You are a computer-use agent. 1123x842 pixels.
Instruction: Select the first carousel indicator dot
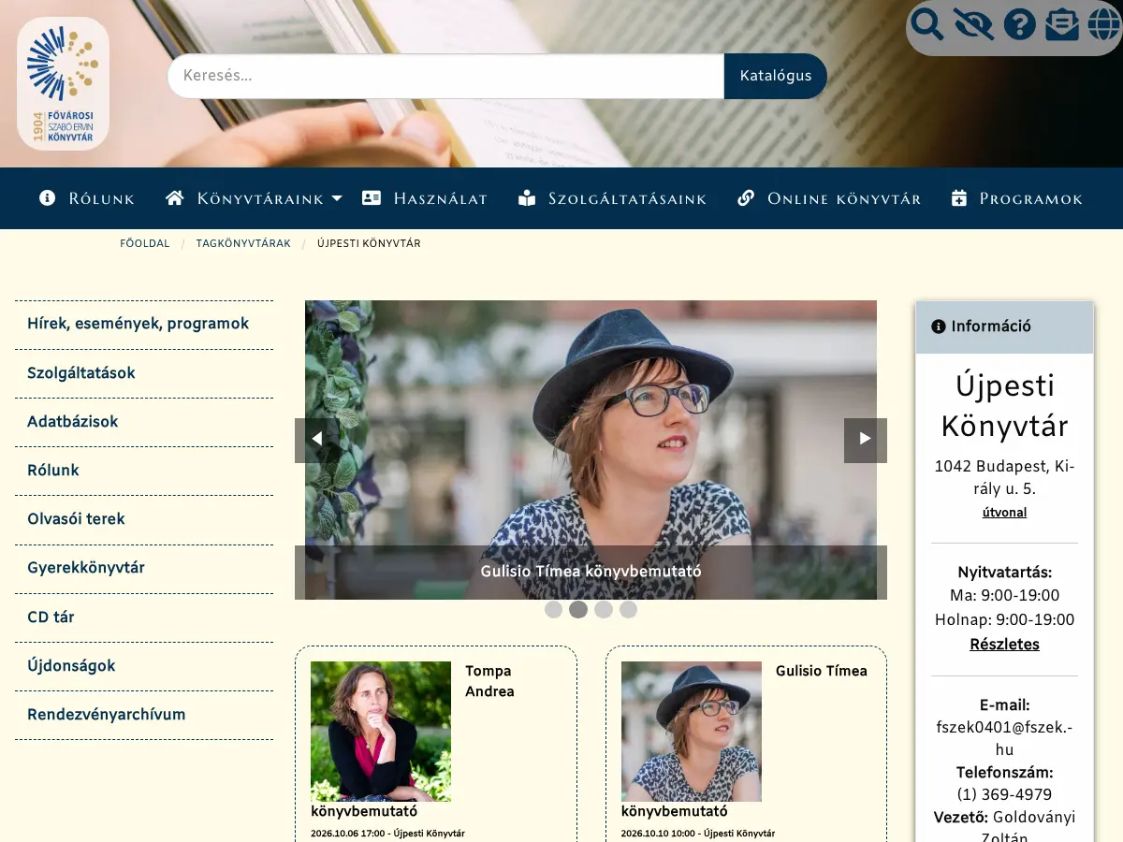click(x=553, y=609)
